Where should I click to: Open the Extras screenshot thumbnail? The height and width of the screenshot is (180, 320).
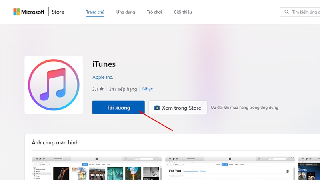coord(309,168)
